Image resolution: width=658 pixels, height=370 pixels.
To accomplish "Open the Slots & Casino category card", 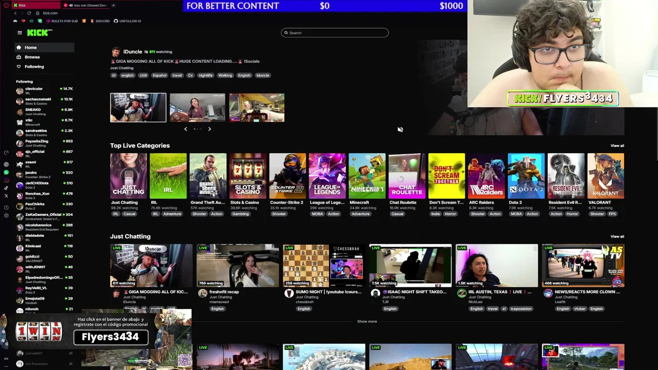I will (248, 176).
